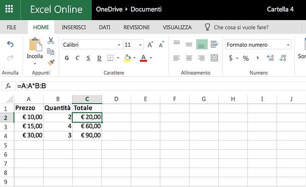
Task: Apply borders with the borders button
Action: coord(110,58)
